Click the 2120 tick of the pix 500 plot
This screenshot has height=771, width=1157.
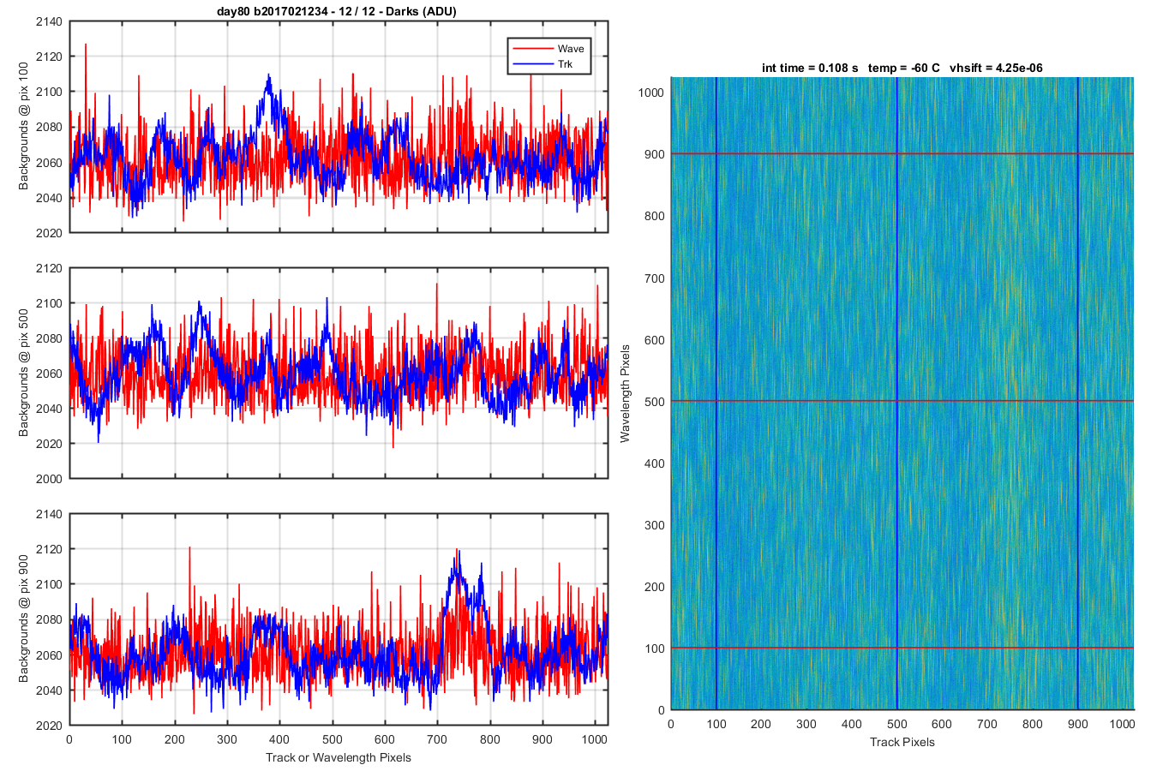click(49, 268)
